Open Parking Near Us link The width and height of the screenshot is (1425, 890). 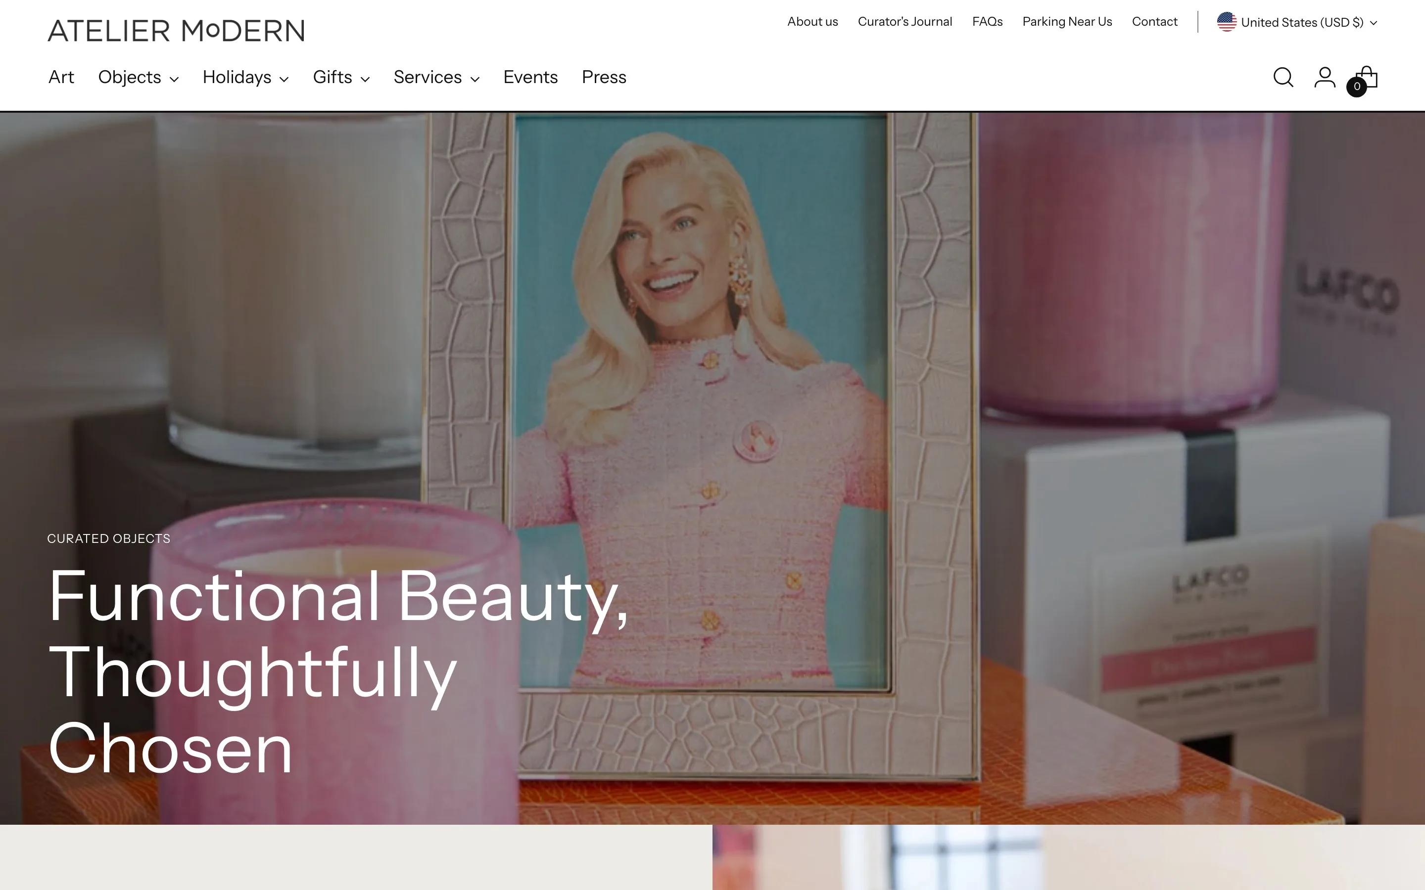point(1067,22)
